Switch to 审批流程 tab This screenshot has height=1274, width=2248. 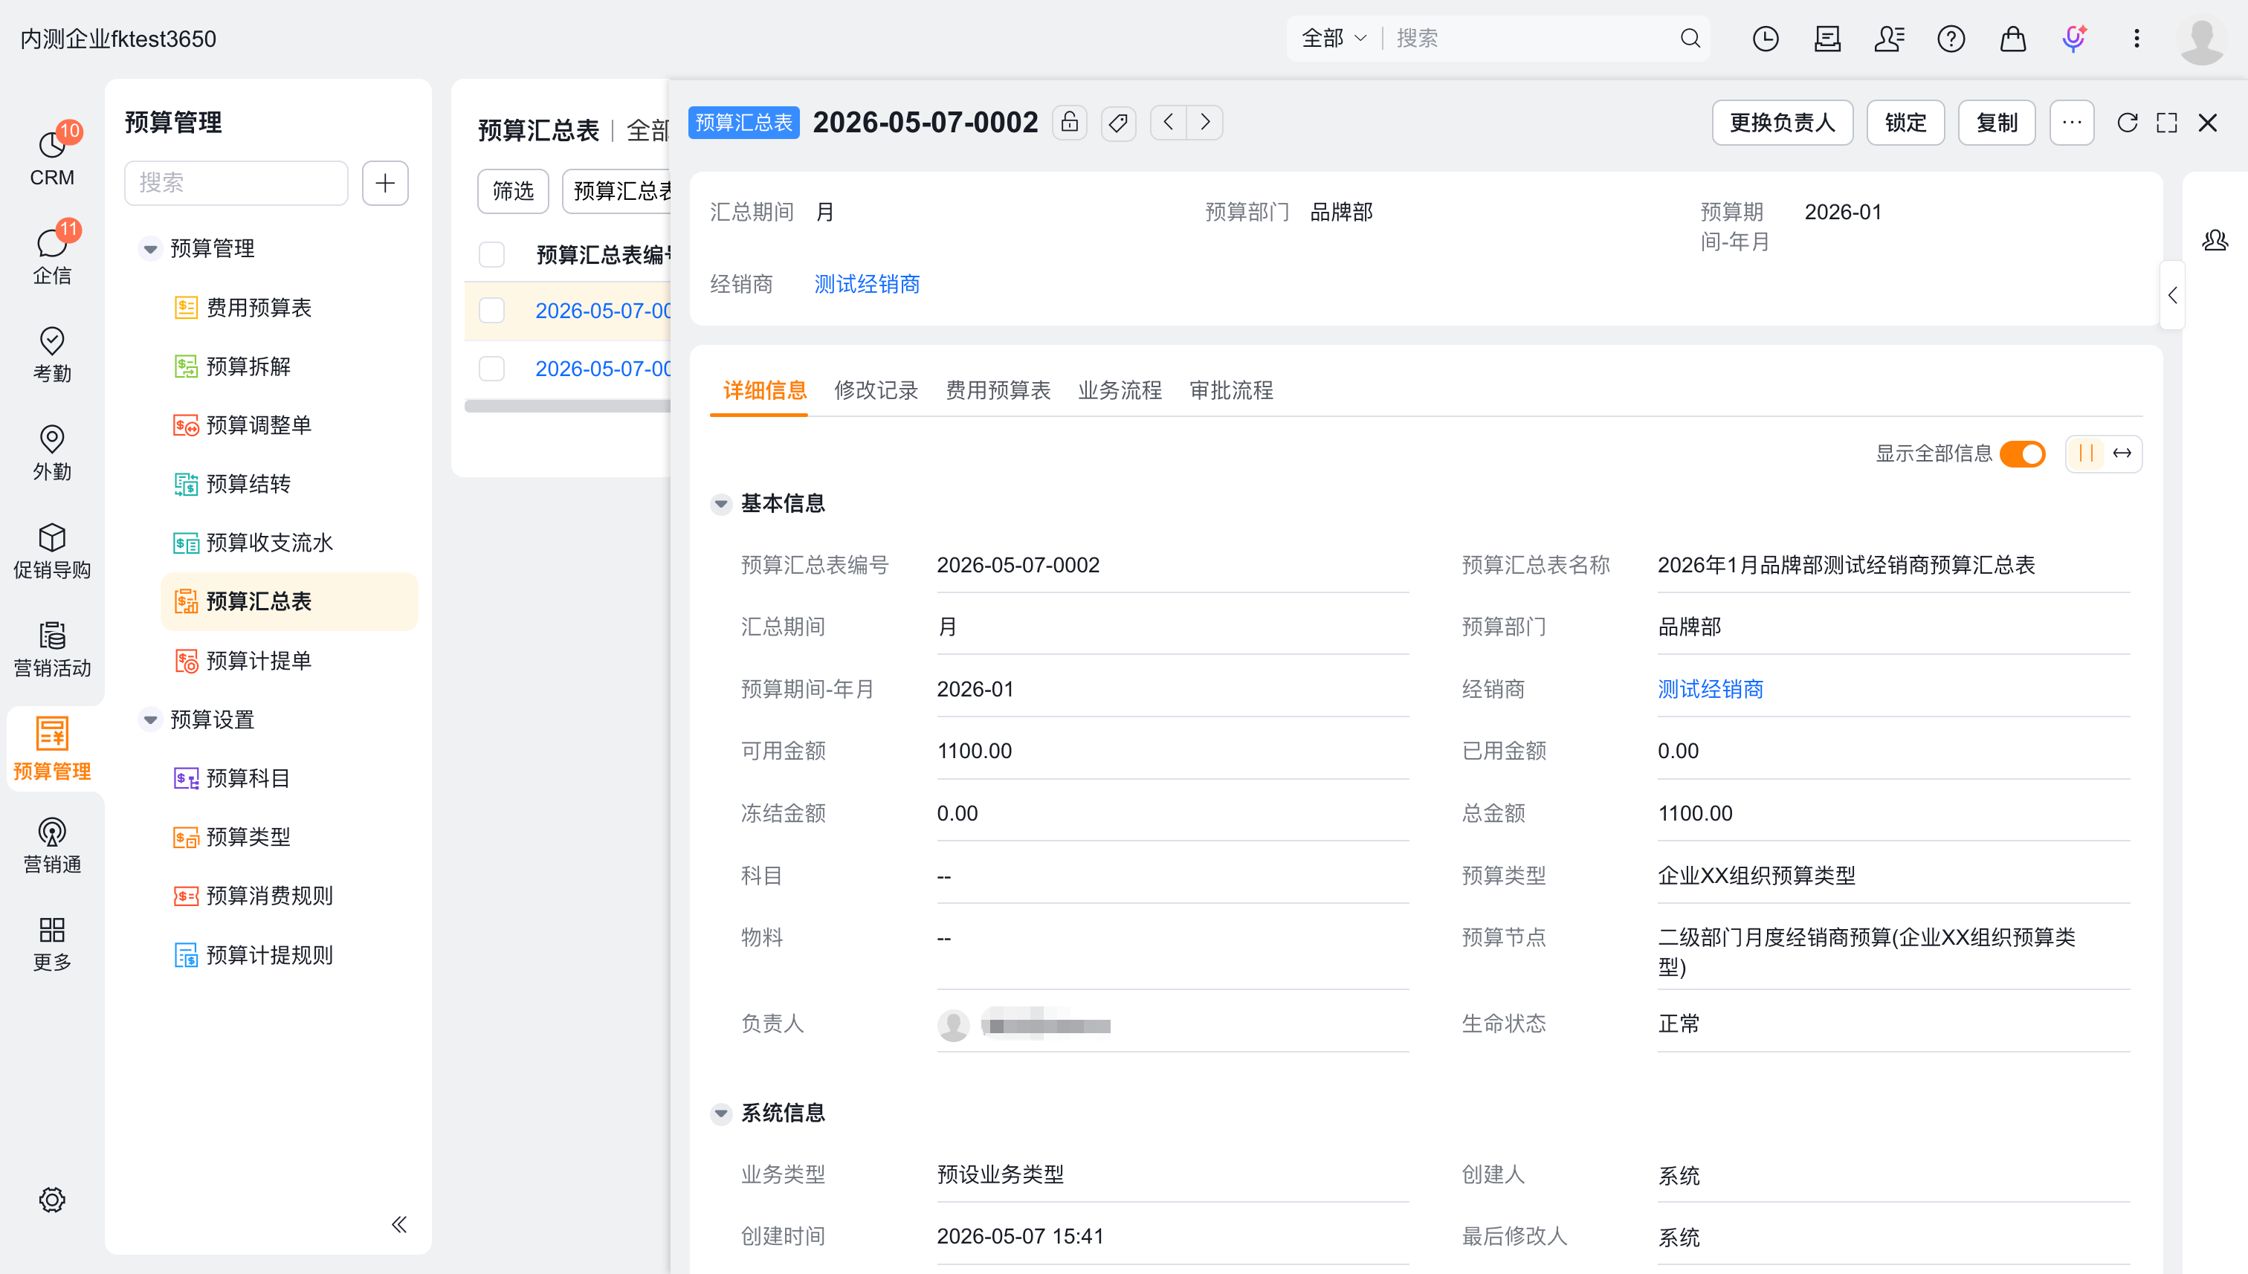click(1231, 390)
